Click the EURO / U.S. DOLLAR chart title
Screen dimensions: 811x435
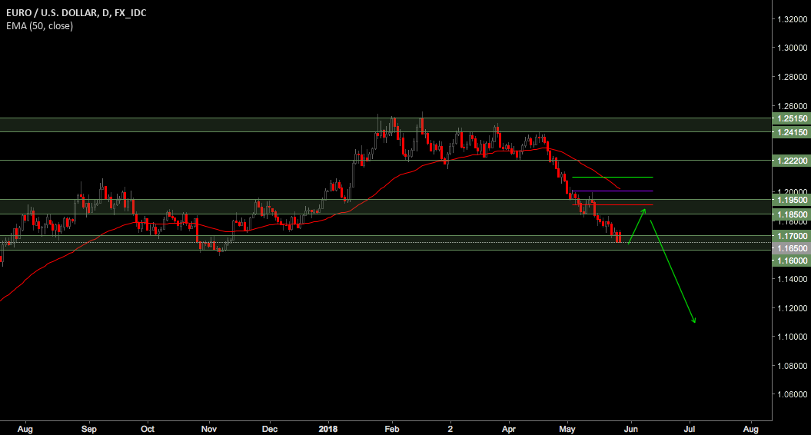[x=76, y=12]
